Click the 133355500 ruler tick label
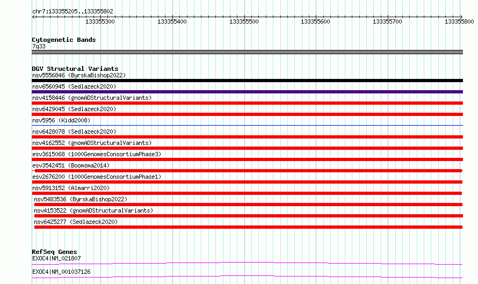The width and height of the screenshot is (478, 284). click(244, 21)
